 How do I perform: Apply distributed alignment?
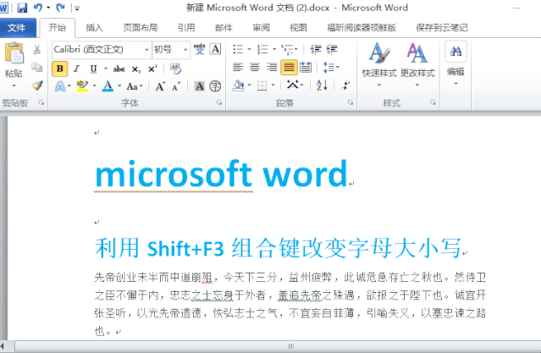click(x=306, y=67)
